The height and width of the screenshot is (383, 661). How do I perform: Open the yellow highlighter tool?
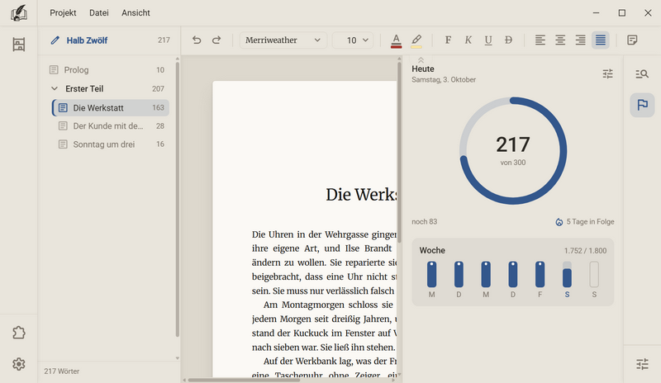tap(416, 40)
